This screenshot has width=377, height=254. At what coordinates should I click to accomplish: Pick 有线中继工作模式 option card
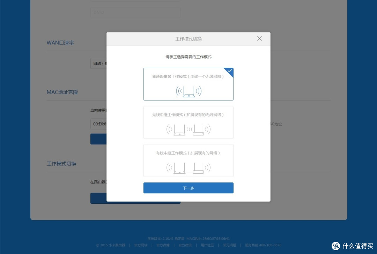[188, 160]
